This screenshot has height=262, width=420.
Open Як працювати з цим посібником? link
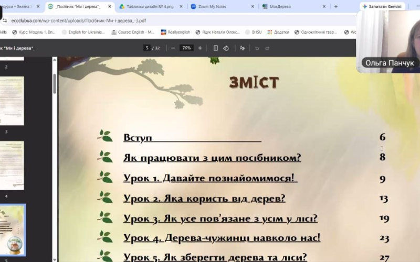(x=212, y=158)
